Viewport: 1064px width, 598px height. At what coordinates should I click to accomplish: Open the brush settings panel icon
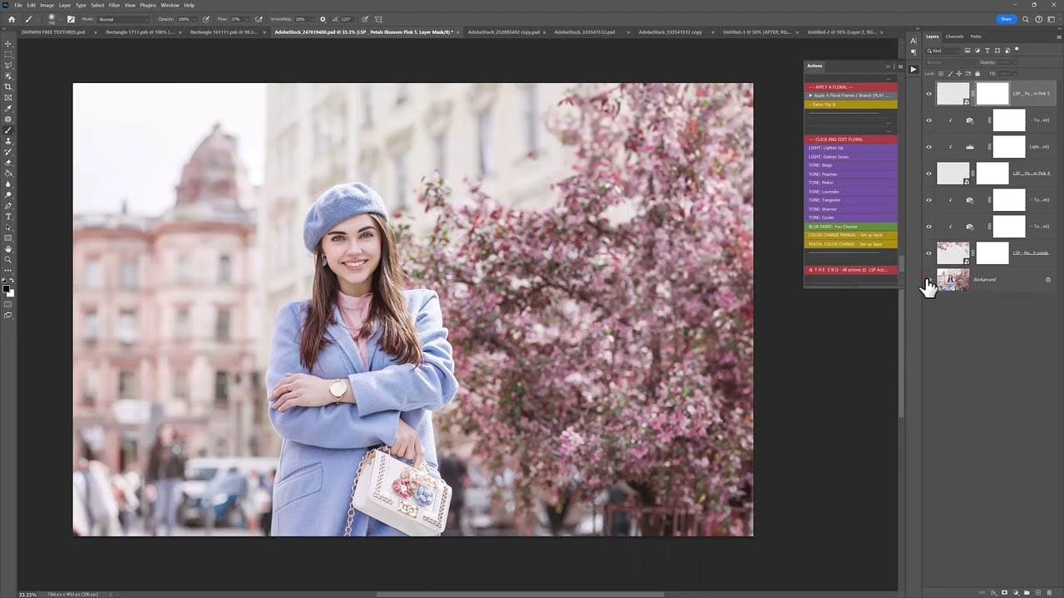click(71, 19)
